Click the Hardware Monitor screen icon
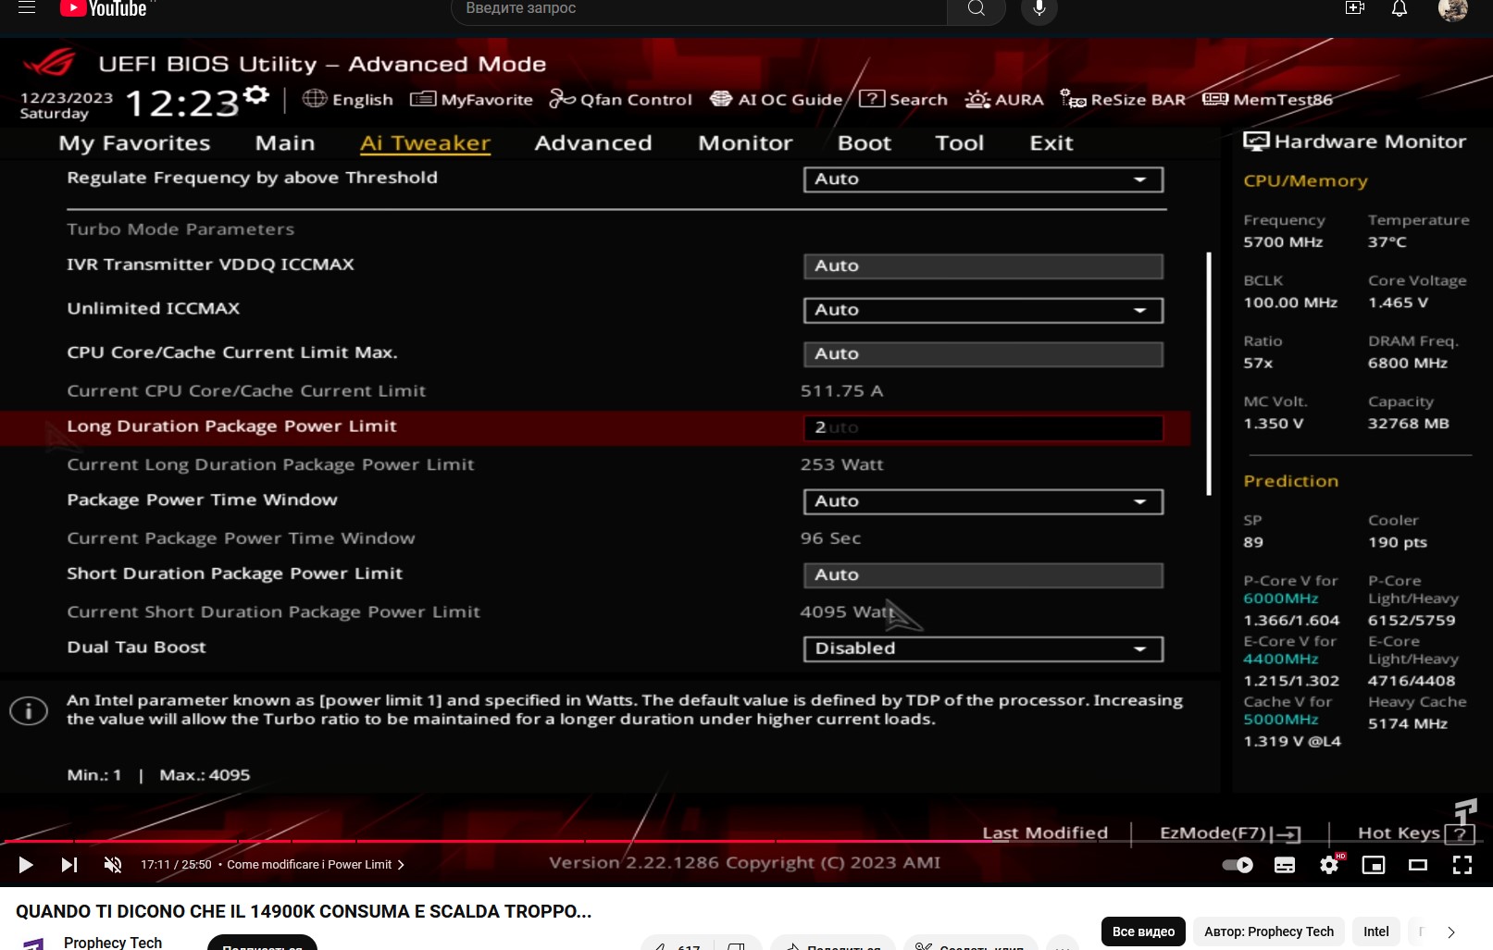Screen dimensions: 1493x950 click(1256, 142)
